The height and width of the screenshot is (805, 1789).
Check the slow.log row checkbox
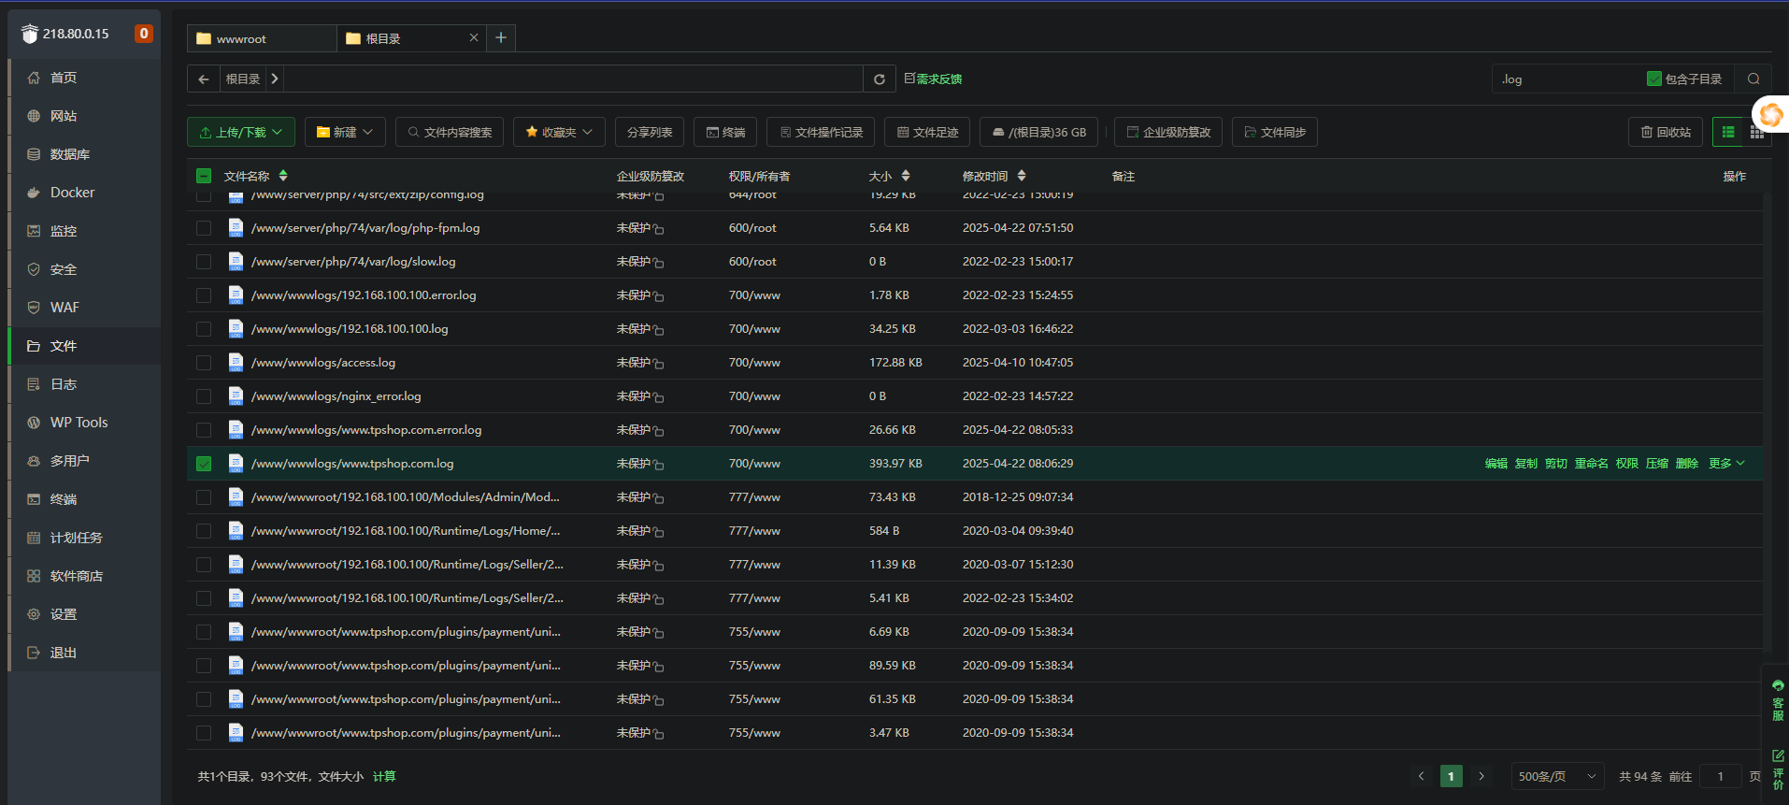(x=204, y=262)
